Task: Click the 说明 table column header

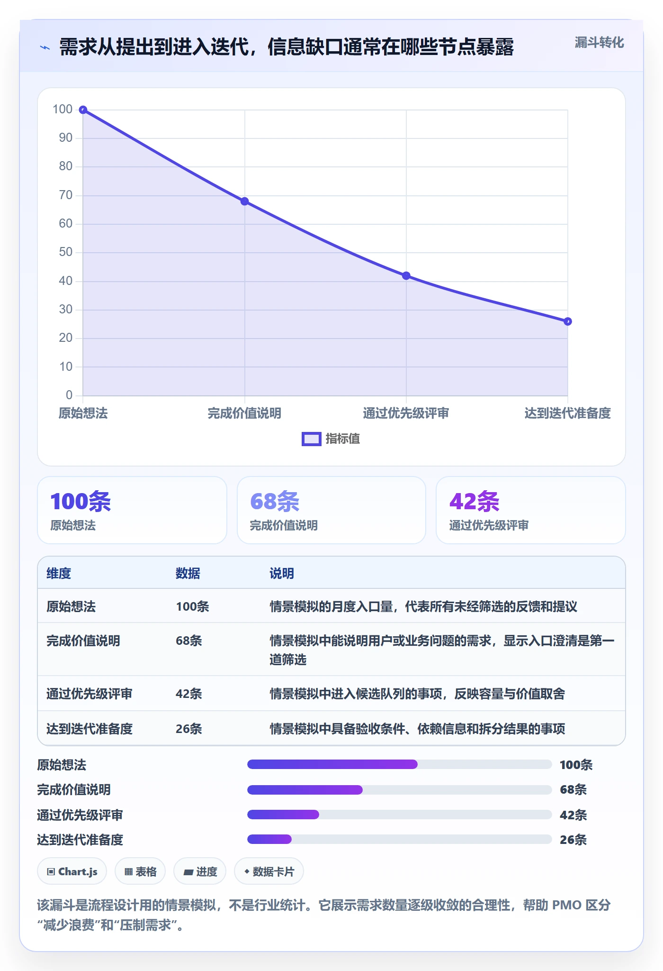Action: [x=282, y=573]
